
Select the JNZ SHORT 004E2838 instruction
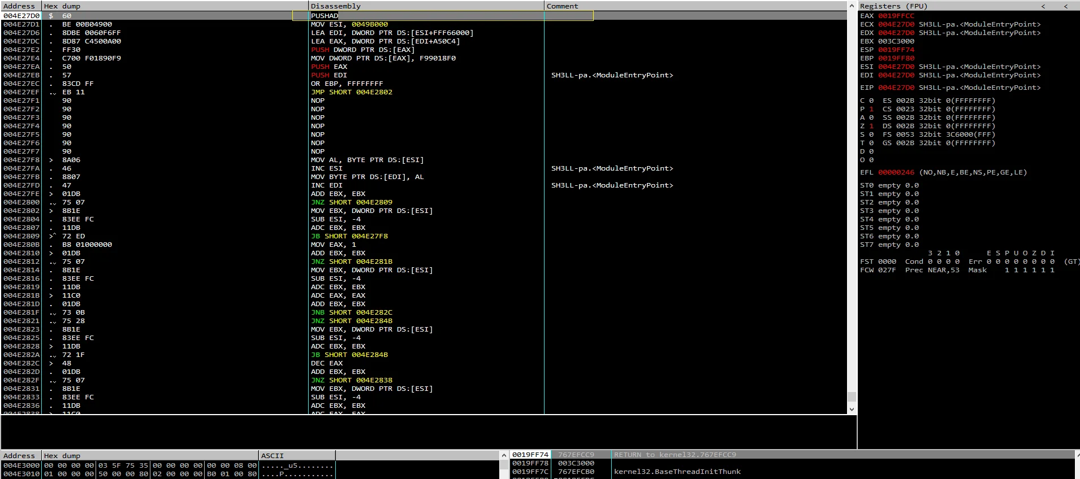[352, 380]
